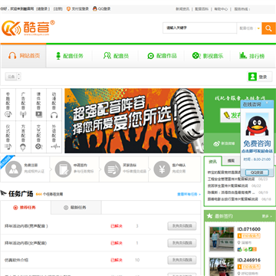The height and width of the screenshot is (276, 276).
Task: Open task 拜年活动内容(女声配音)
Action: [25, 243]
